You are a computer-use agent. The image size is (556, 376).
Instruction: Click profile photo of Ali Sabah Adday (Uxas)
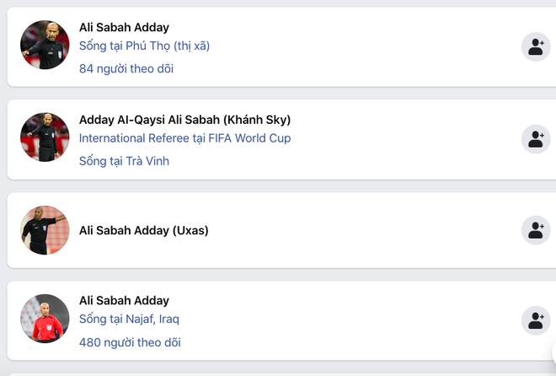(x=45, y=229)
